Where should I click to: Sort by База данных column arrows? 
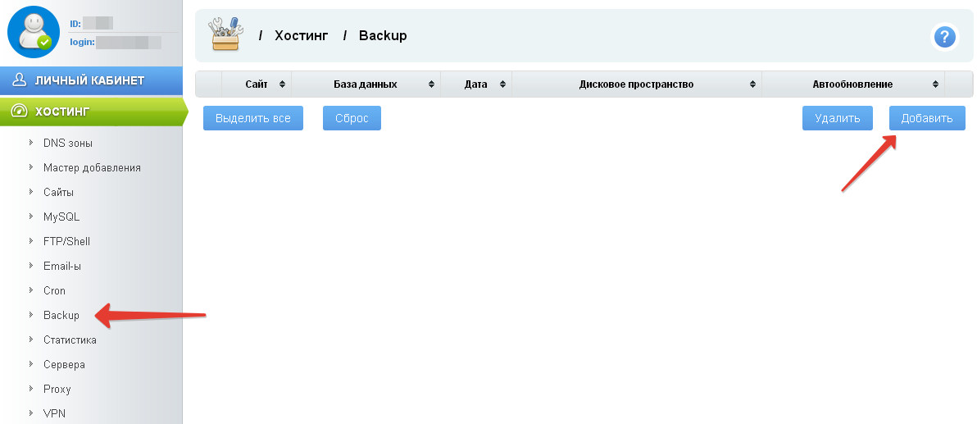click(431, 84)
